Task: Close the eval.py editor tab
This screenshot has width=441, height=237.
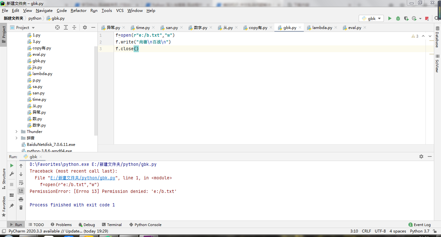Action: click(x=365, y=28)
